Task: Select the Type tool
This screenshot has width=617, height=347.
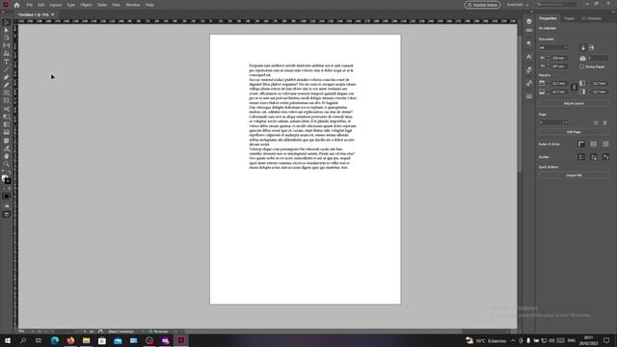Action: click(7, 62)
